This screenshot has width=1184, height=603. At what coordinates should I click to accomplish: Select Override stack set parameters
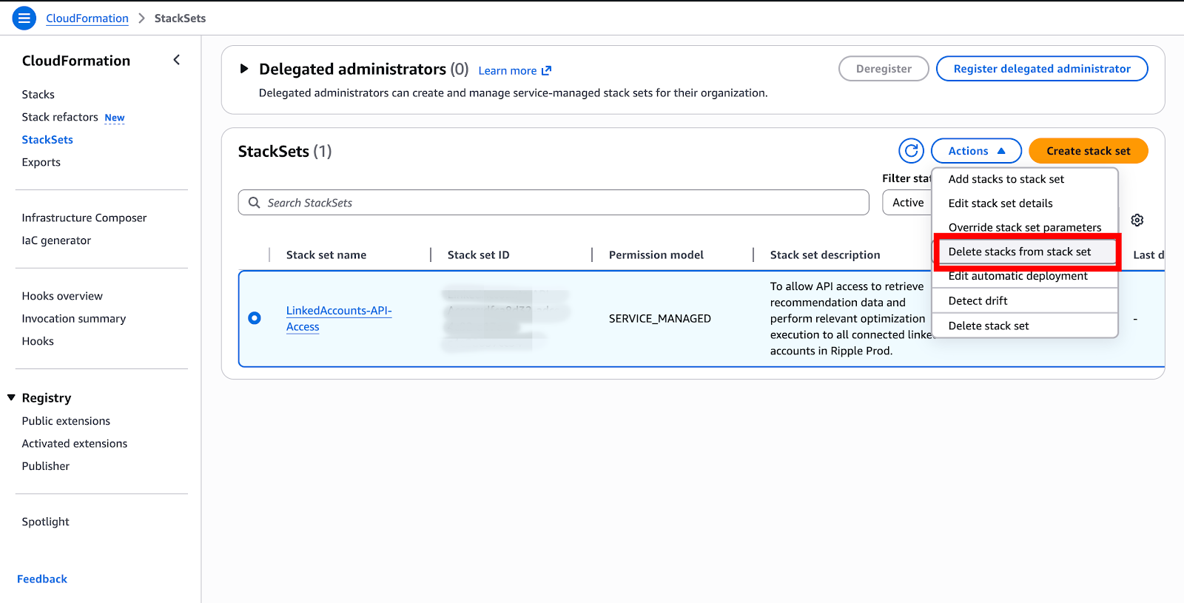[1025, 227]
